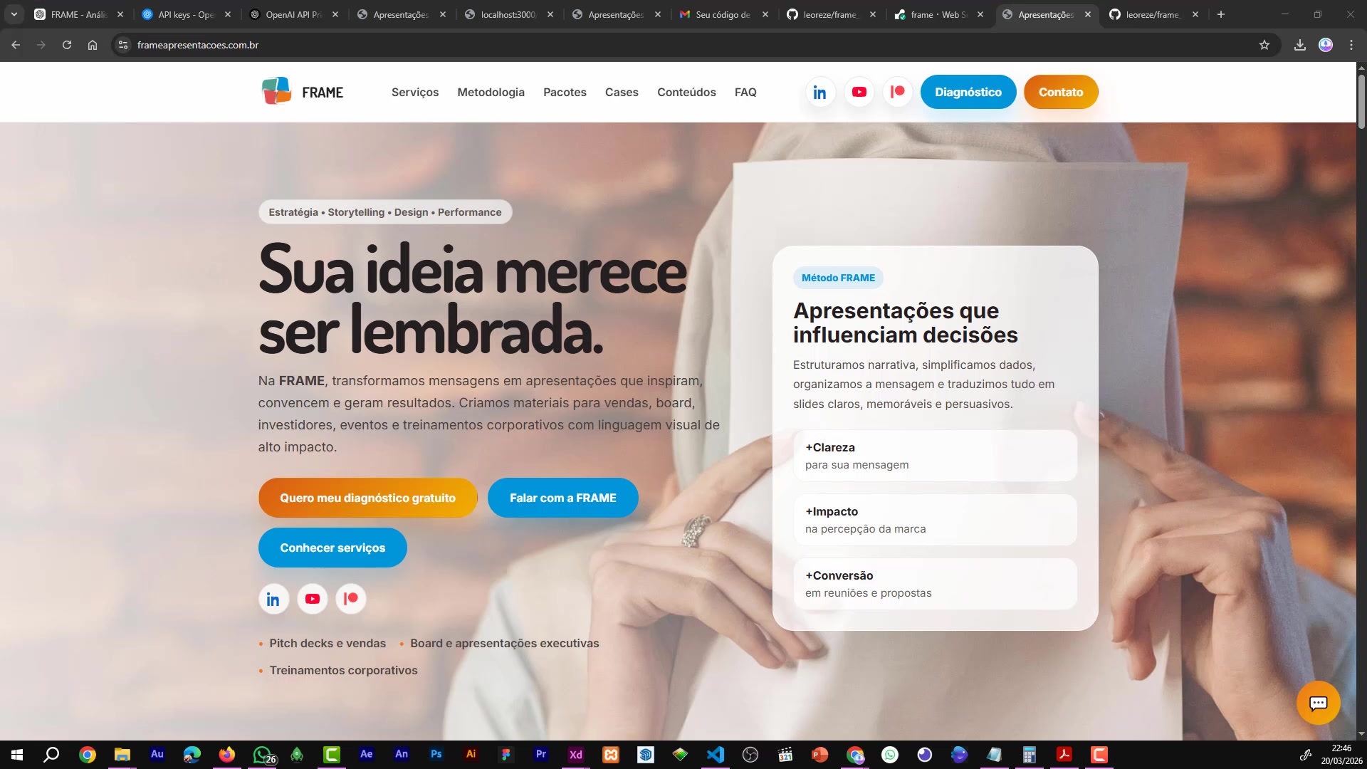Launch Premiere Pro from the taskbar
The image size is (1367, 769).
[x=541, y=755]
